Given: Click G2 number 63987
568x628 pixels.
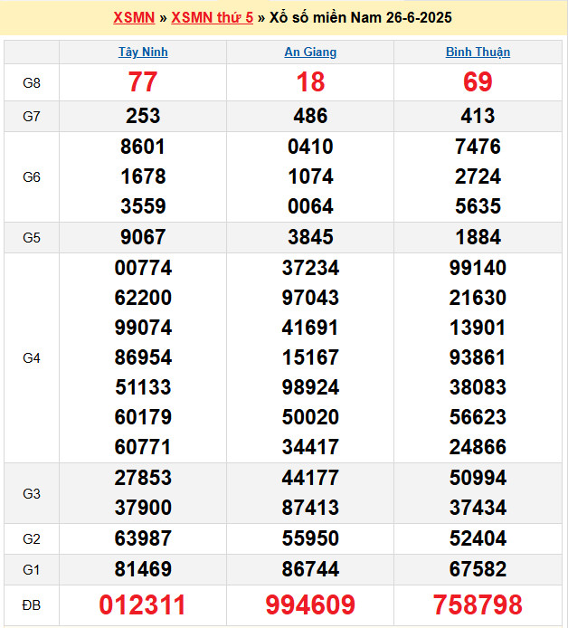Looking at the screenshot, I should (143, 538).
